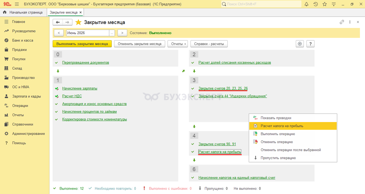Choose Отменить операцию in context menu

pos(293,142)
